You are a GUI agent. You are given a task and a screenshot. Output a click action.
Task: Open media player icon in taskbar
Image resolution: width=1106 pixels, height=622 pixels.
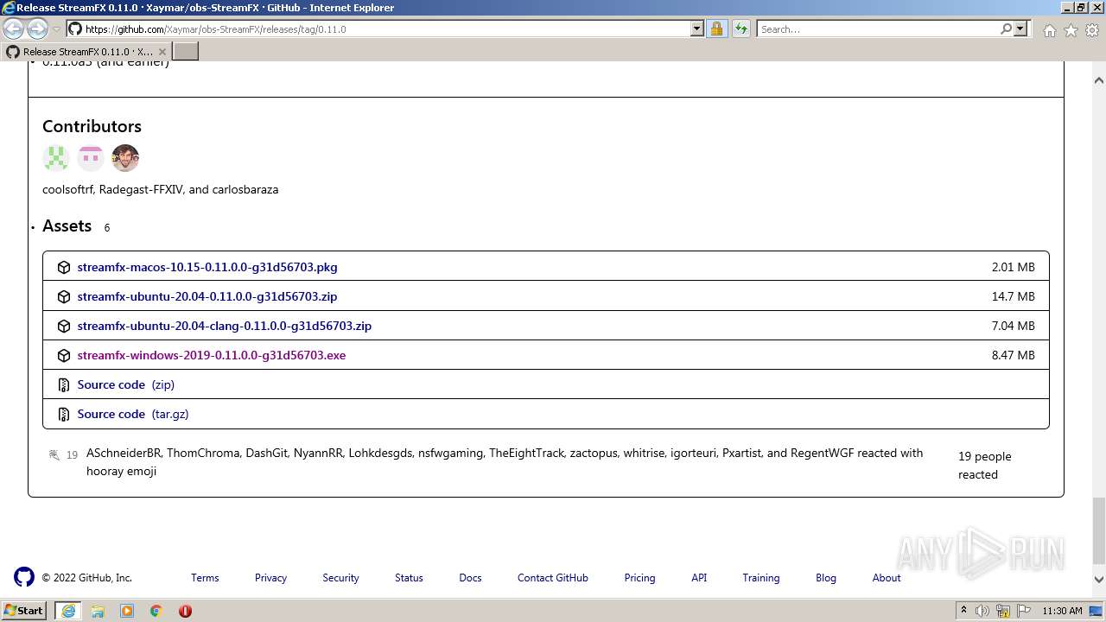127,611
